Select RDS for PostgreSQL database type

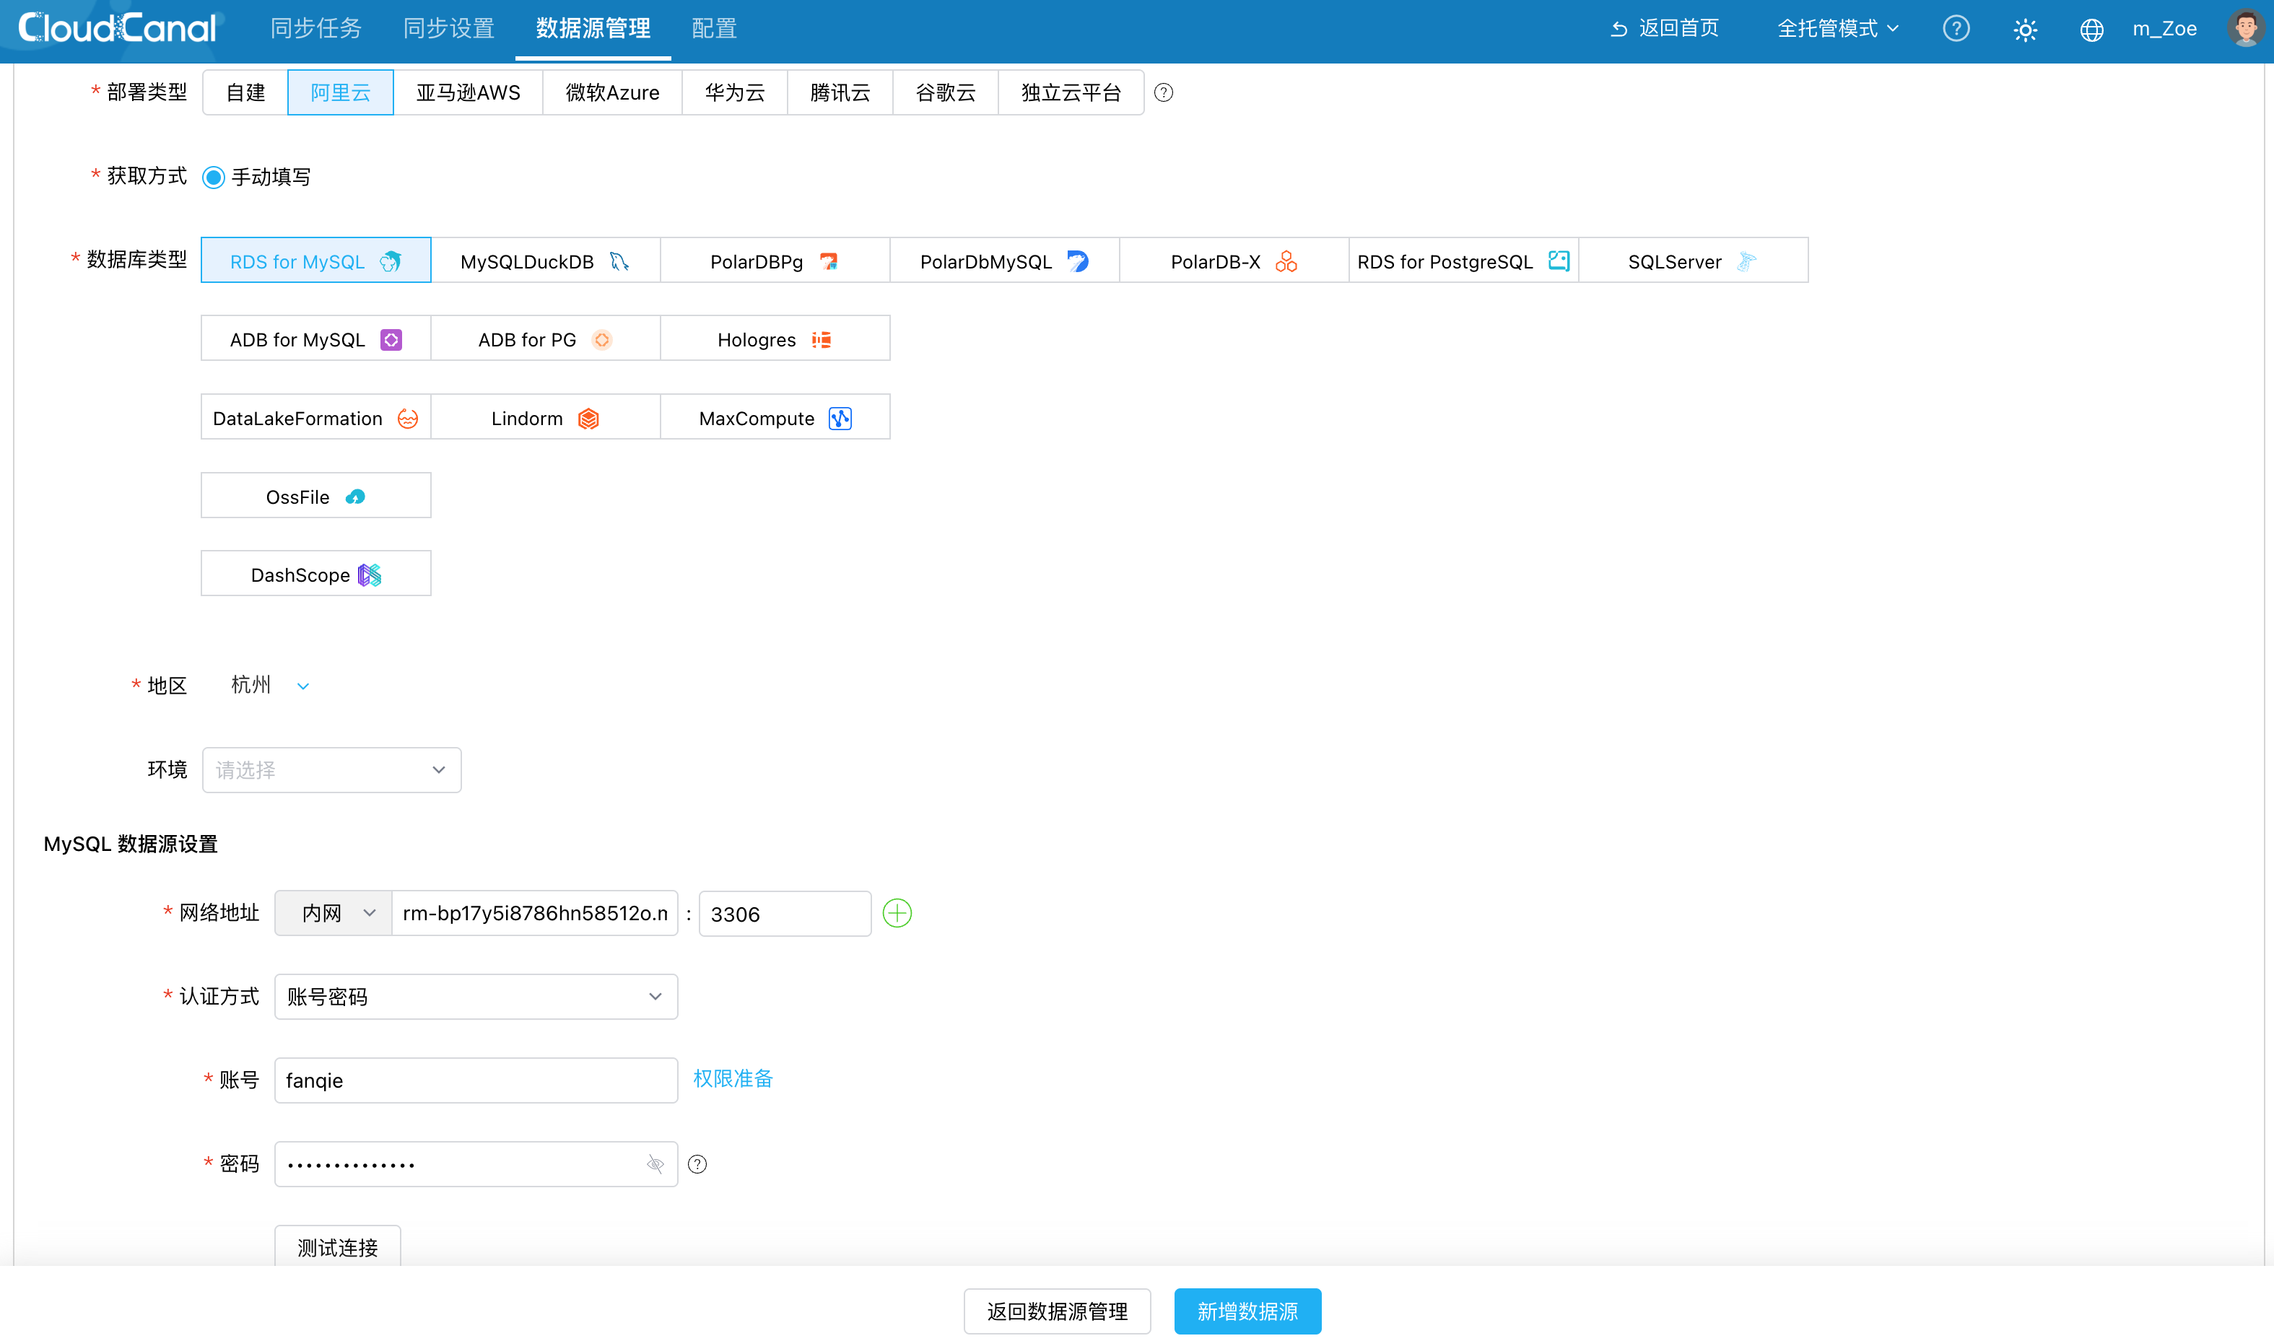1463,261
